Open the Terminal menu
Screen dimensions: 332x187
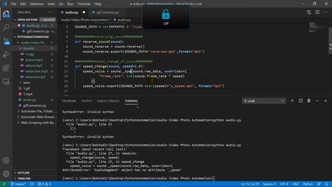tap(84, 4)
